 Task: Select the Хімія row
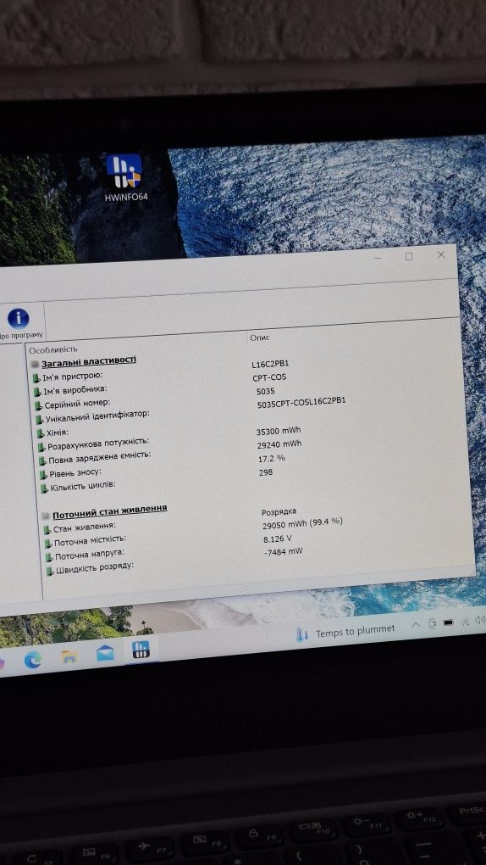pyautogui.click(x=52, y=433)
